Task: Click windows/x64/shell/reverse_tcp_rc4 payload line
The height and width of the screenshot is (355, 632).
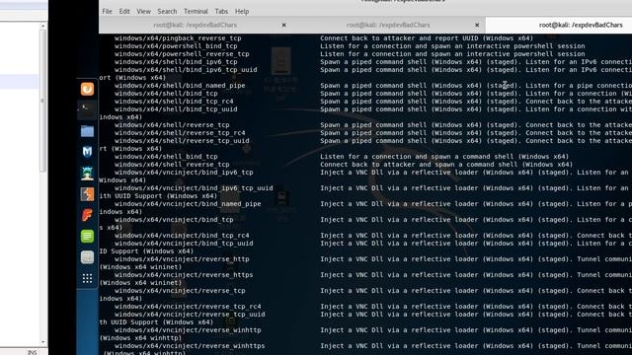Action: (x=180, y=133)
